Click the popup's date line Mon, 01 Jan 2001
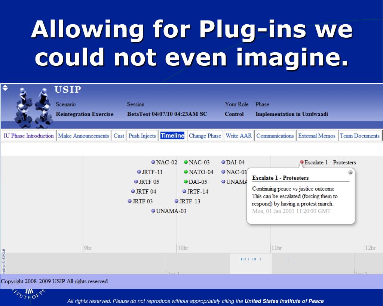This screenshot has width=383, height=306. point(291,211)
